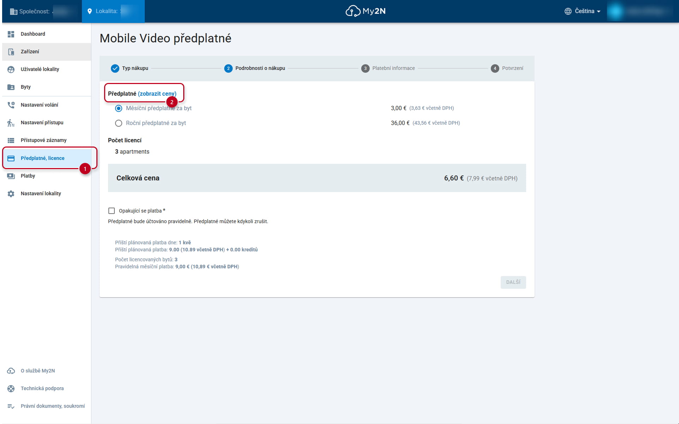This screenshot has width=679, height=424.
Task: Open O službě My2N link
Action: (x=47, y=371)
